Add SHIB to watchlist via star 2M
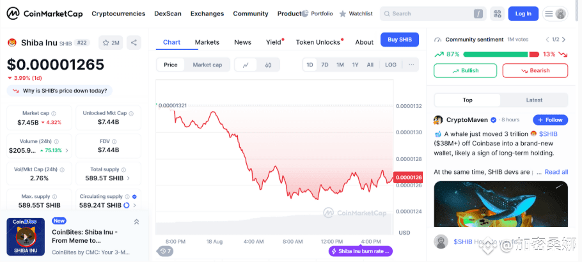 pyautogui.click(x=111, y=43)
